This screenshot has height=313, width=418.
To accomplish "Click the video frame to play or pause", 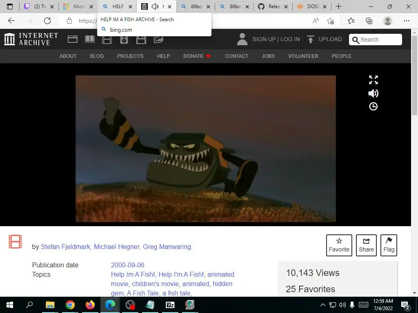I will coord(206,148).
